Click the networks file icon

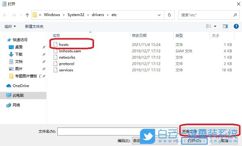coord(55,57)
